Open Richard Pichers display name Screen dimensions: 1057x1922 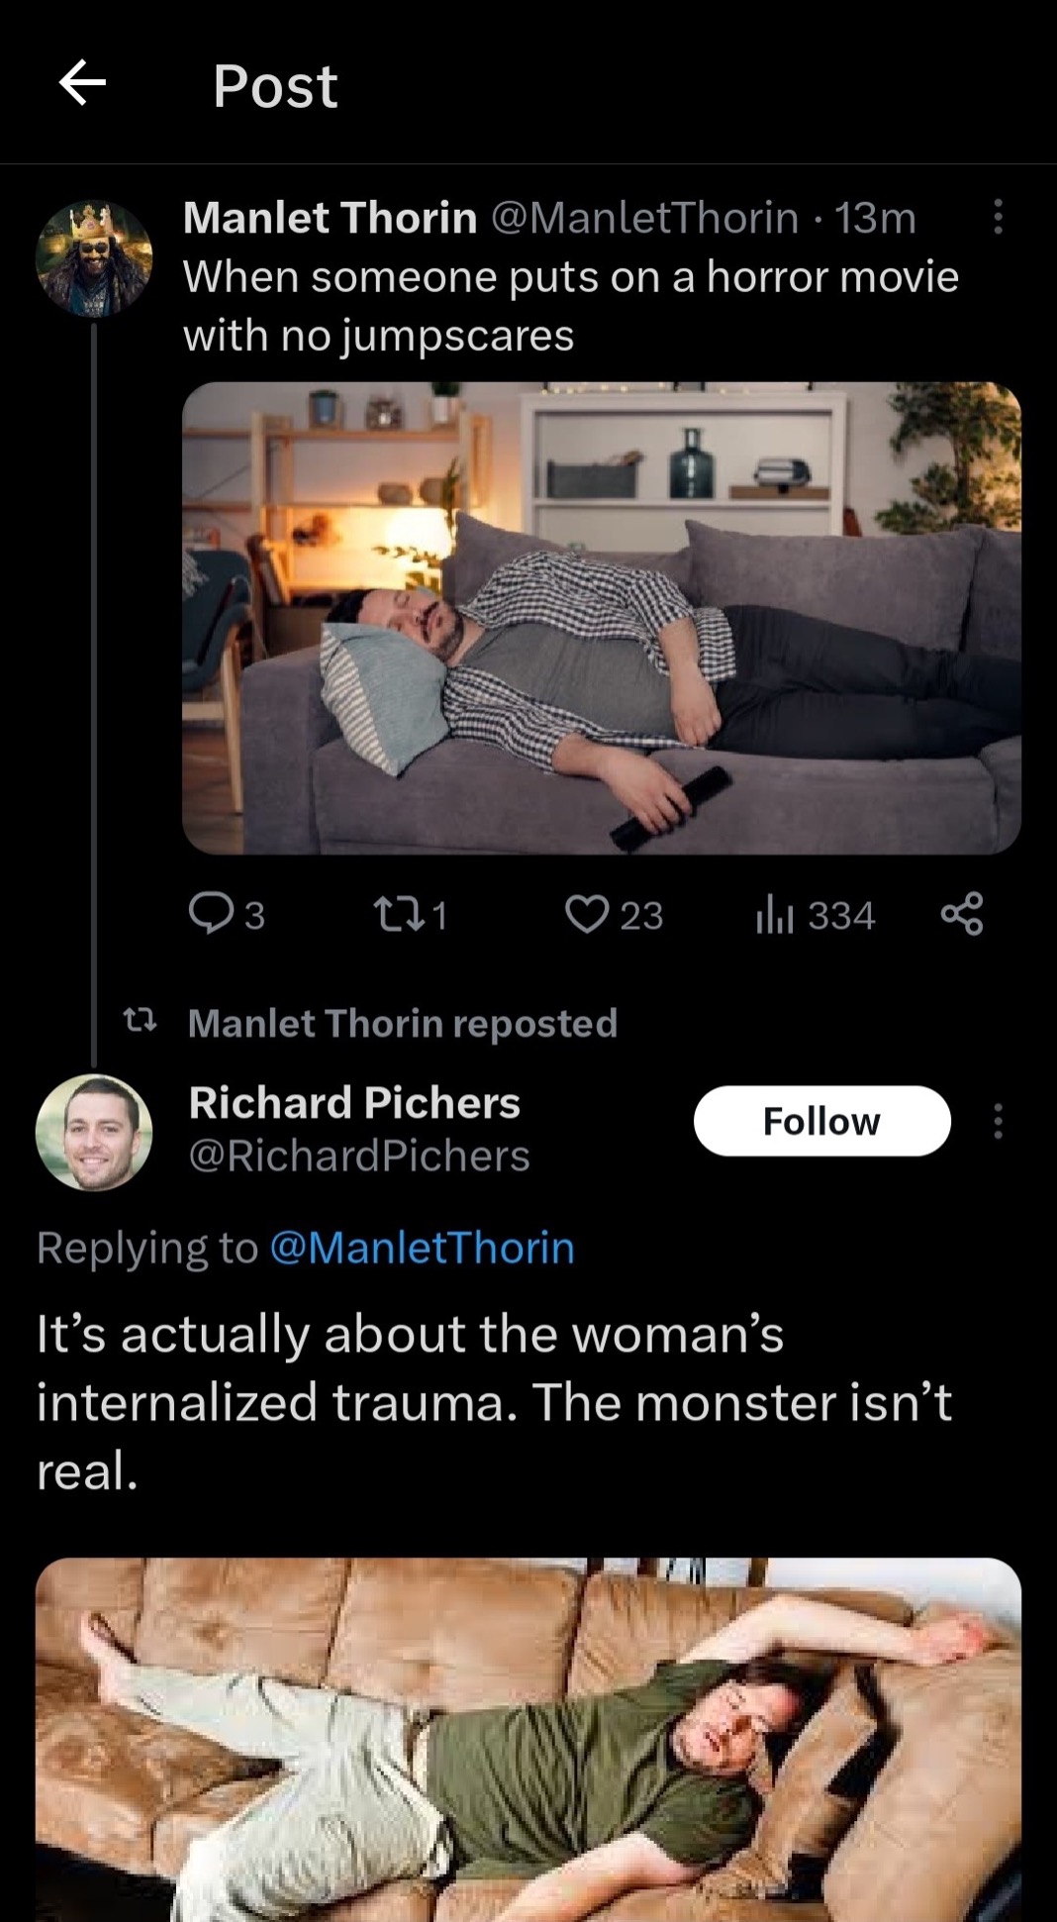click(354, 1102)
